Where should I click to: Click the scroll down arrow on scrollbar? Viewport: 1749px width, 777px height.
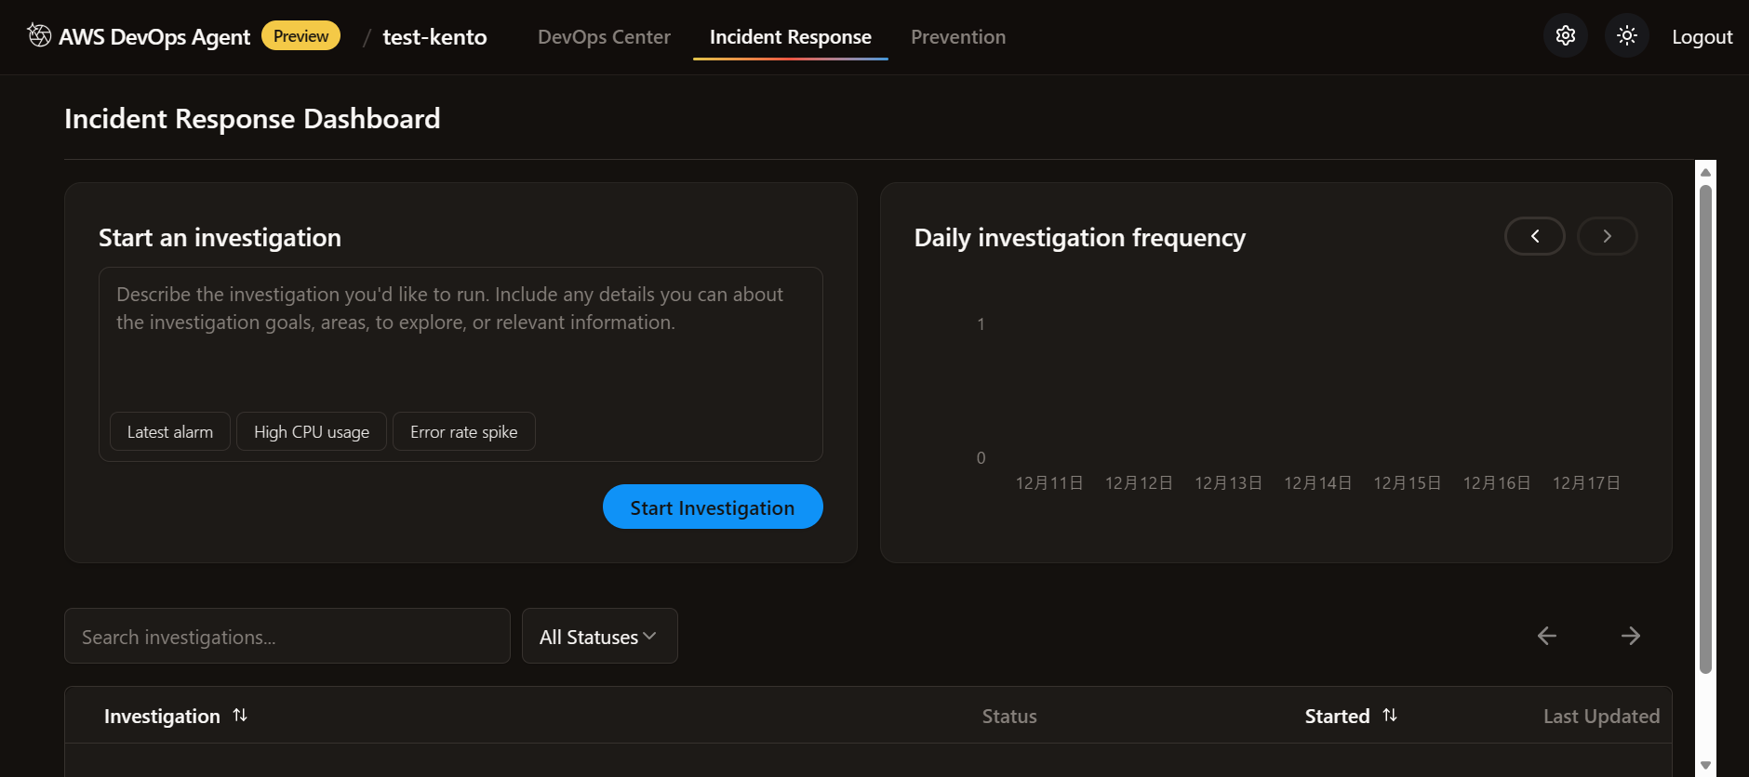coord(1705,765)
